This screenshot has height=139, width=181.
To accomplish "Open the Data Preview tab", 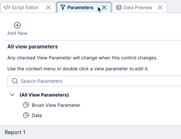I will 137,8.
